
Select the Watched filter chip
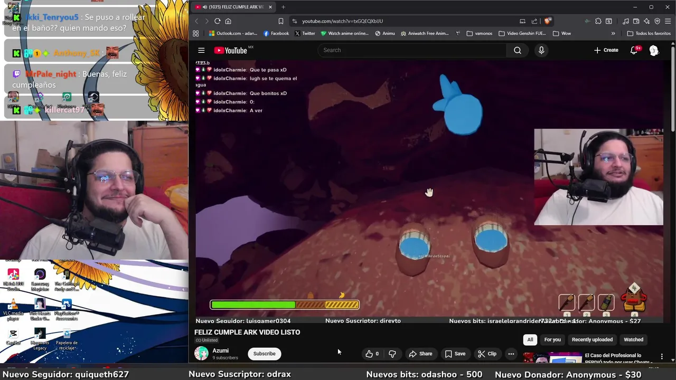(633, 339)
